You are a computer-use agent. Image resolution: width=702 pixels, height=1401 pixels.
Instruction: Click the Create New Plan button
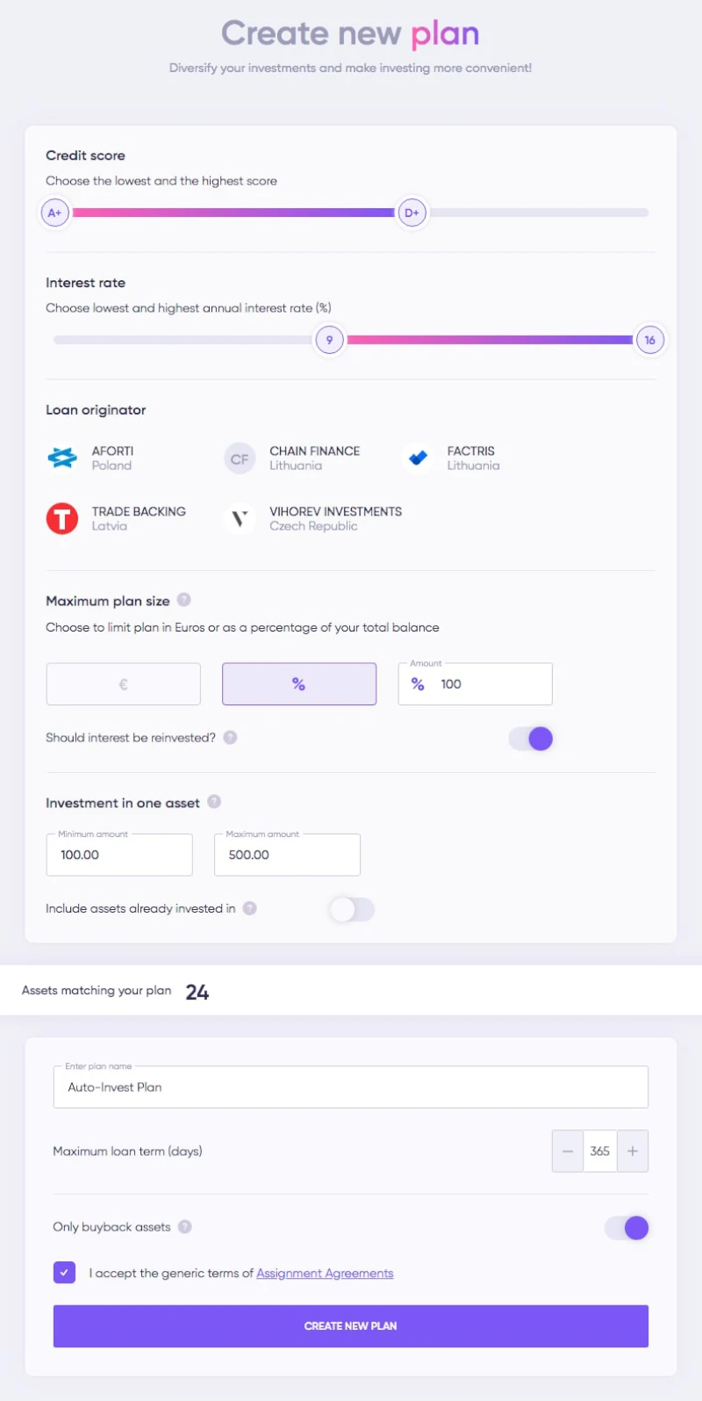pyautogui.click(x=351, y=1326)
